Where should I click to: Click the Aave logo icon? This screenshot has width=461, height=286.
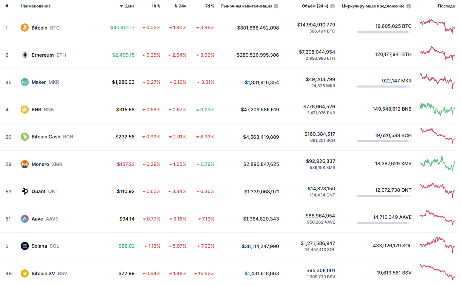25,219
